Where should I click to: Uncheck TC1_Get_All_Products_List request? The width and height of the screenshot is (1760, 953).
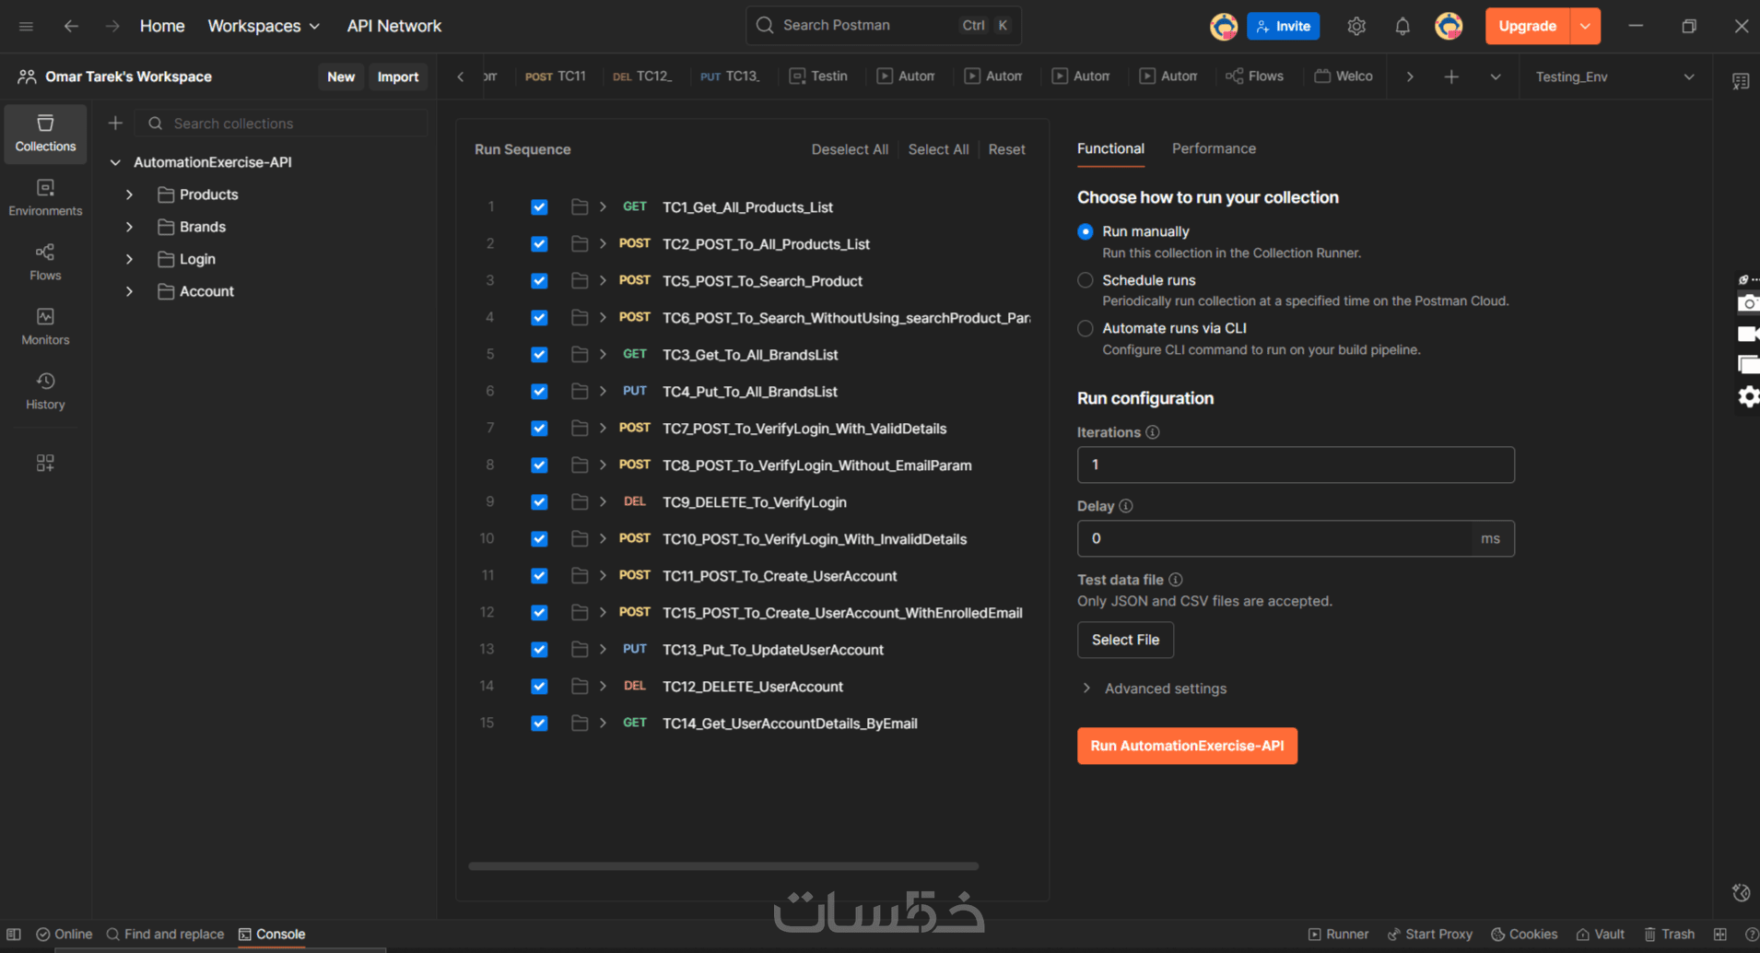539,207
